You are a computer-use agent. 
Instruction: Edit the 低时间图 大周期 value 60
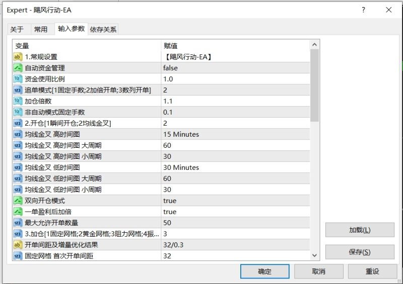coord(235,178)
